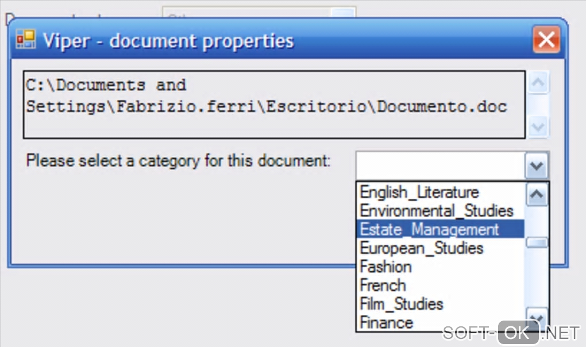Image resolution: width=586 pixels, height=347 pixels.
Task: Click the Viper app icon in title bar
Action: [25, 40]
